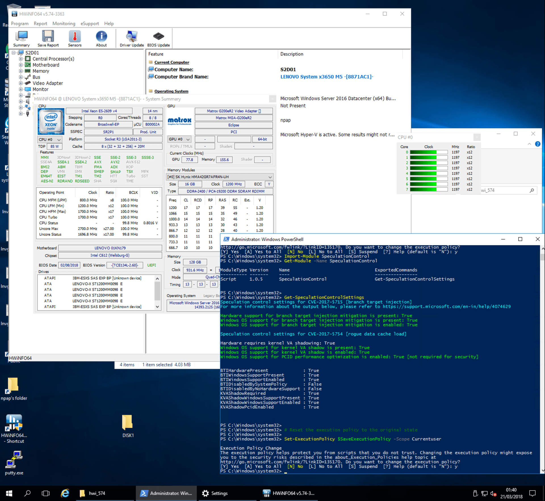The height and width of the screenshot is (501, 545).
Task: Click core 3 clock bar in CPU #0 panel
Action: pos(429,168)
